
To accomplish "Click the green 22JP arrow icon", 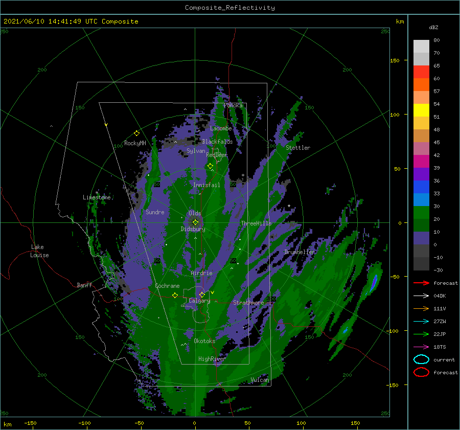I will 421,334.
